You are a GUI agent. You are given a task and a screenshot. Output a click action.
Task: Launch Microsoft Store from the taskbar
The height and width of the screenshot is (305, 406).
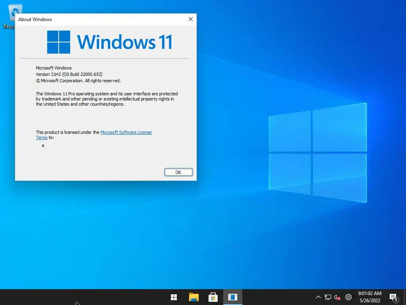[213, 297]
